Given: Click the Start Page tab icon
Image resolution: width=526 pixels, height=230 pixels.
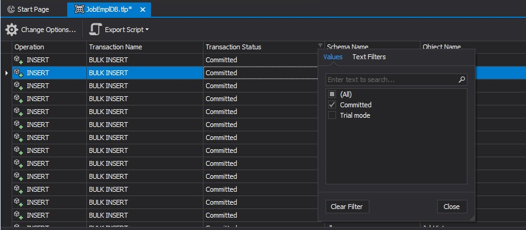Looking at the screenshot, I should tap(11, 9).
